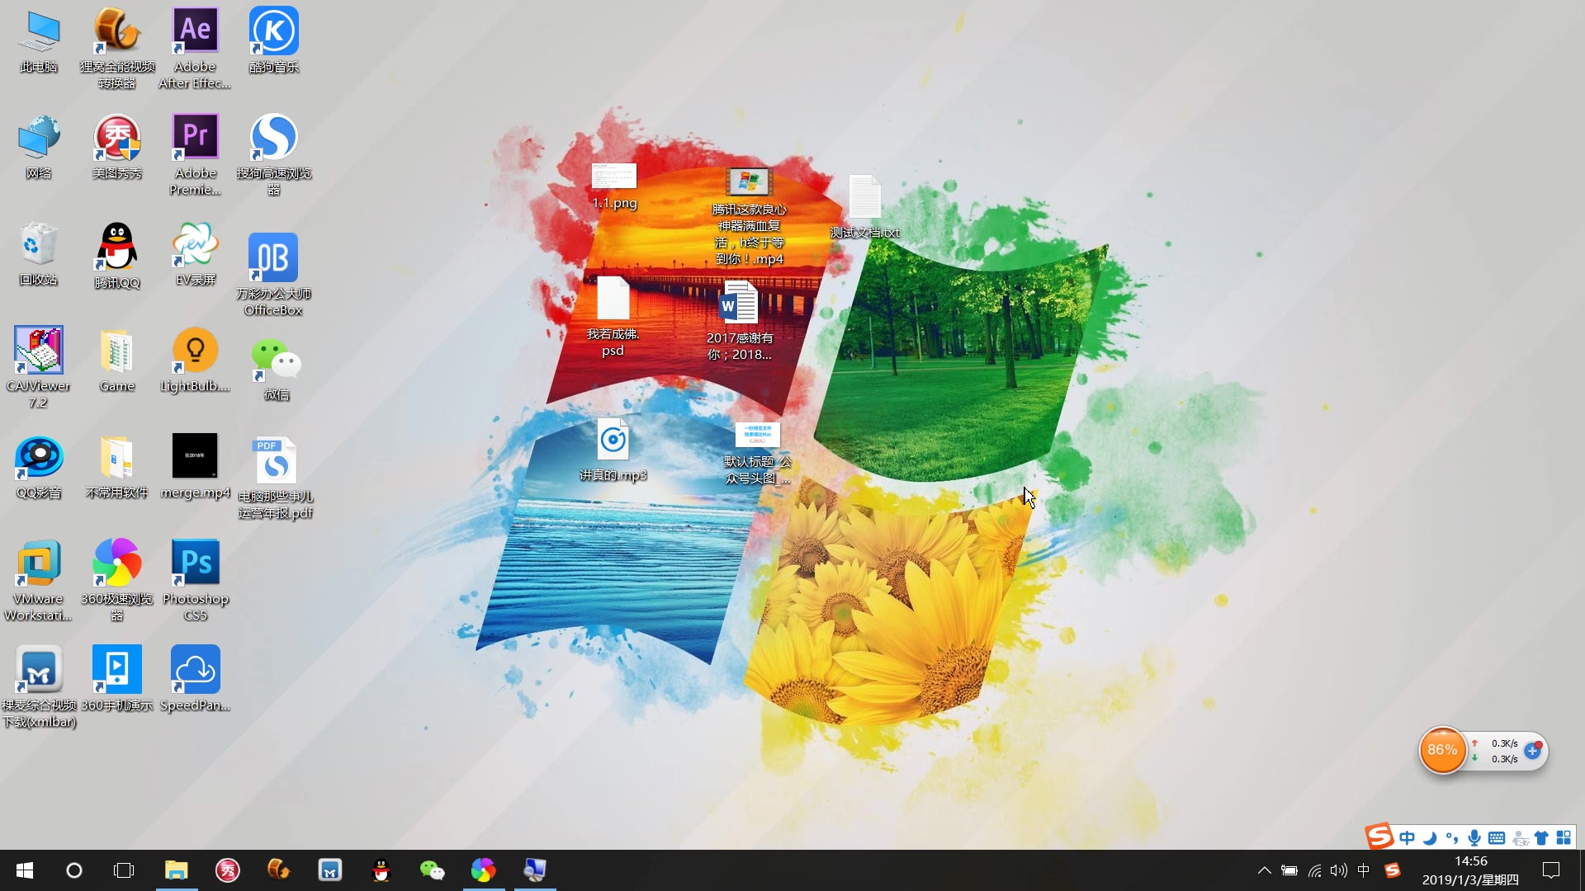Open WeChat icon in taskbar

point(432,870)
